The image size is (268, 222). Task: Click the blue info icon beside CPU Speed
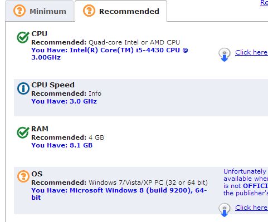23,88
